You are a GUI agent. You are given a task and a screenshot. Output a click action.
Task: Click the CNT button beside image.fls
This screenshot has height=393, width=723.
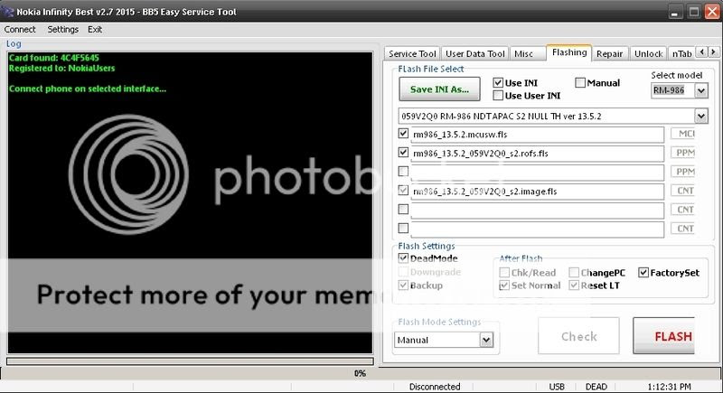click(685, 191)
